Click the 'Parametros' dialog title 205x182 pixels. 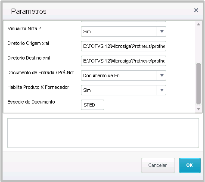[x=29, y=11]
